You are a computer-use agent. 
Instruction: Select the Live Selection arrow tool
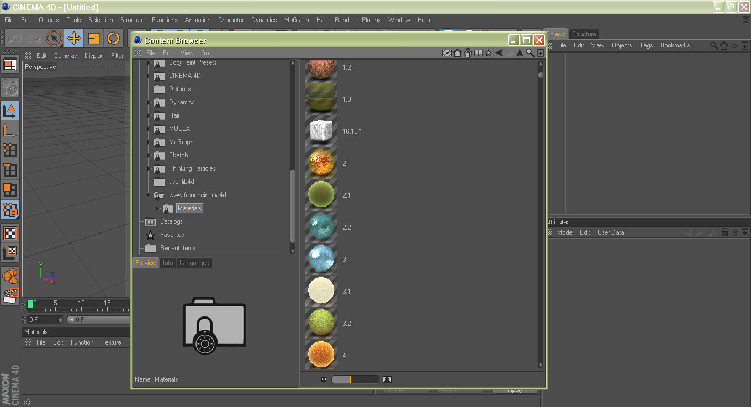coord(54,38)
